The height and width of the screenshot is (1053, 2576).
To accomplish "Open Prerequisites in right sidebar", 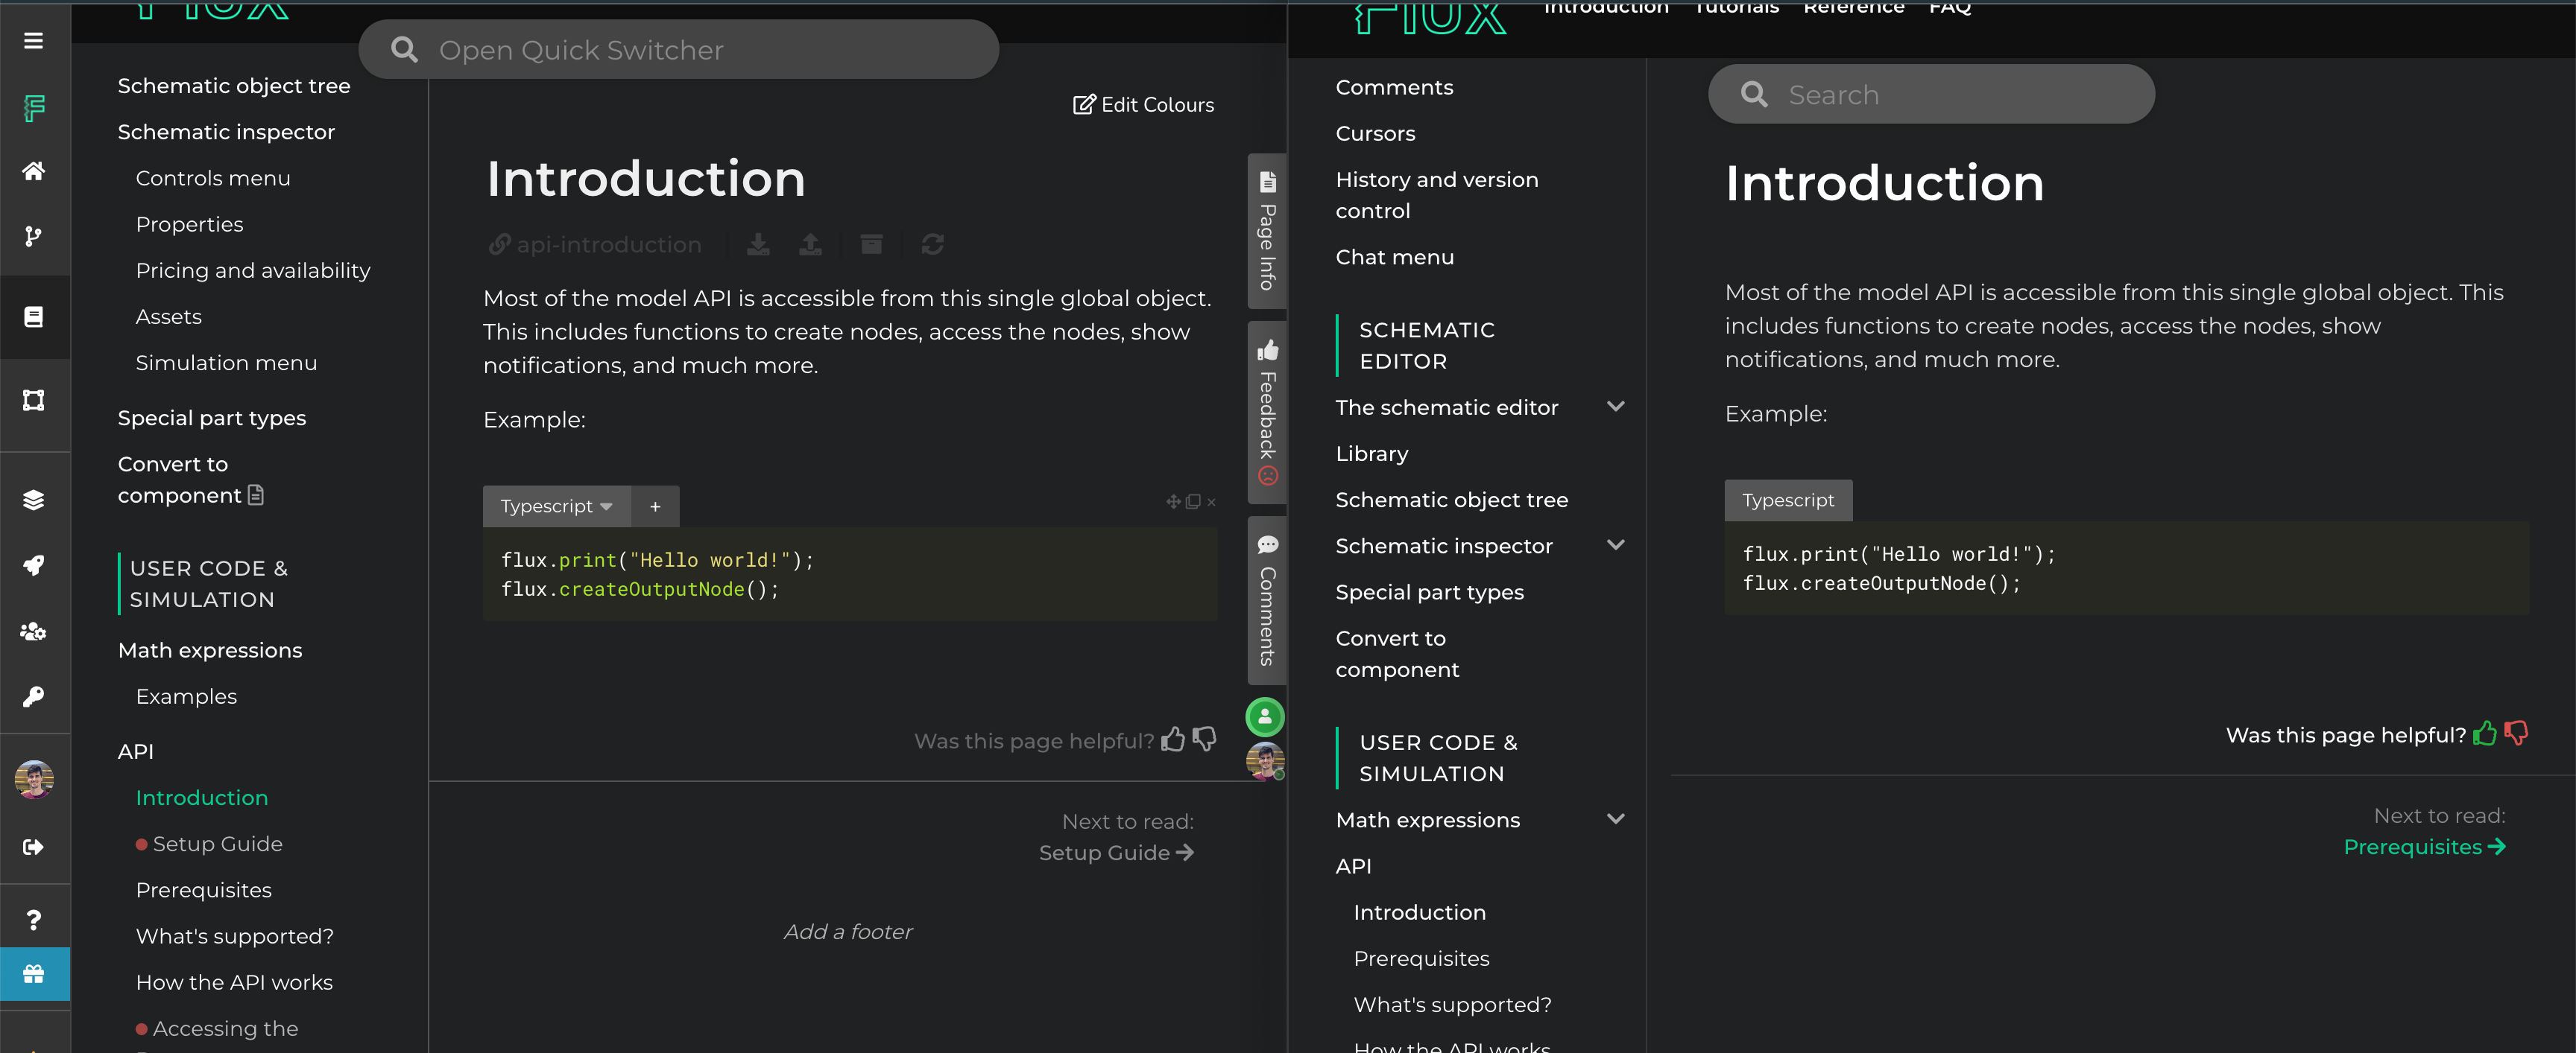I will coord(1421,959).
